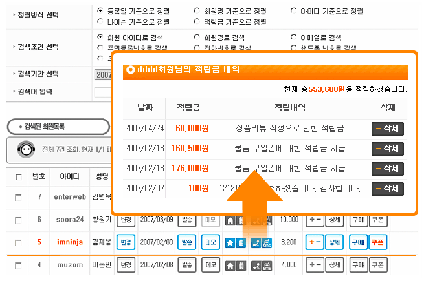Click the home icon in soora24 row
Image resolution: width=424 pixels, height=283 pixels.
[x=230, y=220]
